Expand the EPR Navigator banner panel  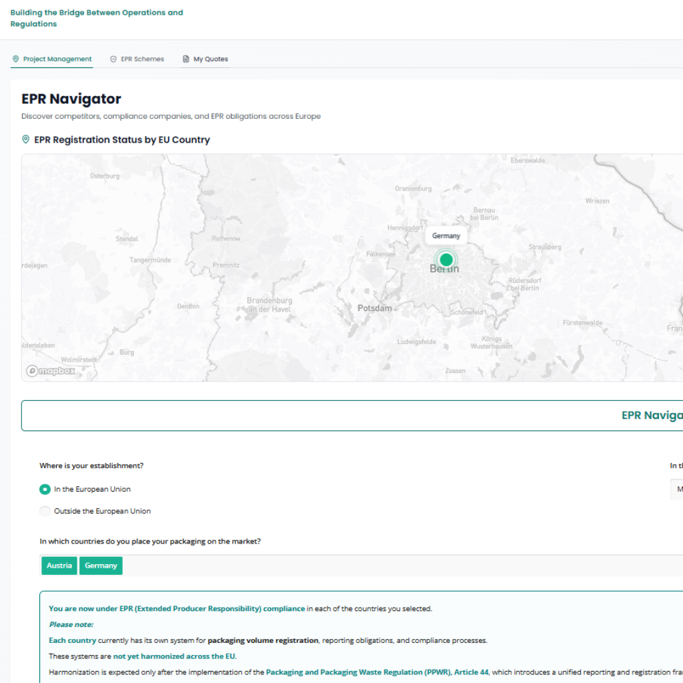[352, 416]
